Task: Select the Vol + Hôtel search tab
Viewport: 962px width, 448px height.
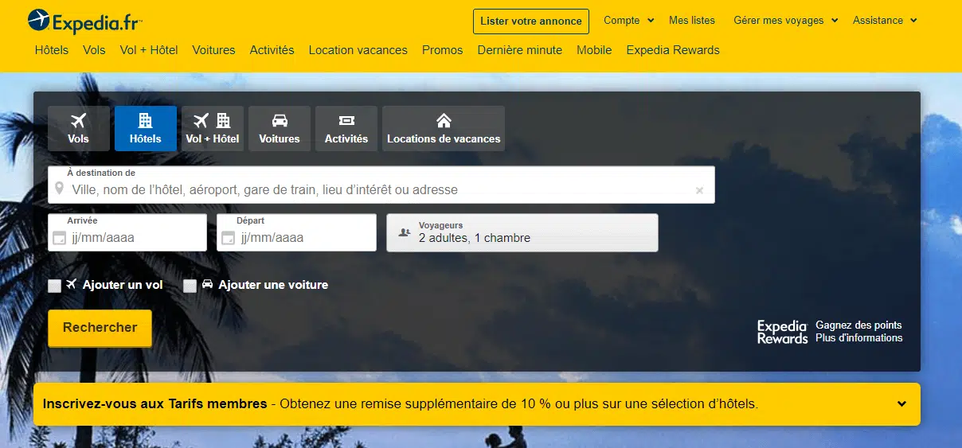Action: pyautogui.click(x=213, y=128)
